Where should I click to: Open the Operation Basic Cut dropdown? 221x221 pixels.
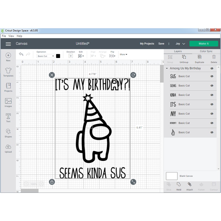tap(46, 56)
